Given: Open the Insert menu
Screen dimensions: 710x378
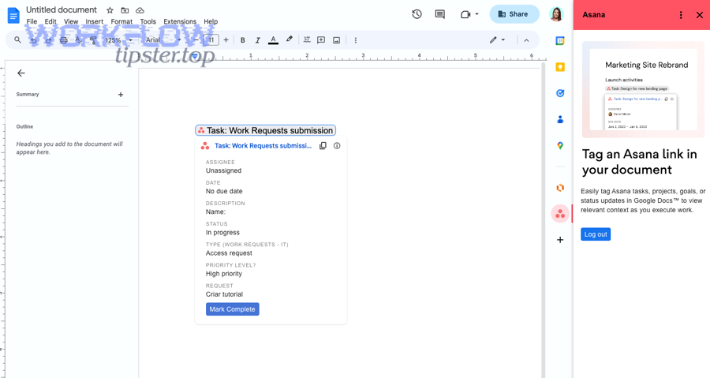Looking at the screenshot, I should (x=94, y=21).
